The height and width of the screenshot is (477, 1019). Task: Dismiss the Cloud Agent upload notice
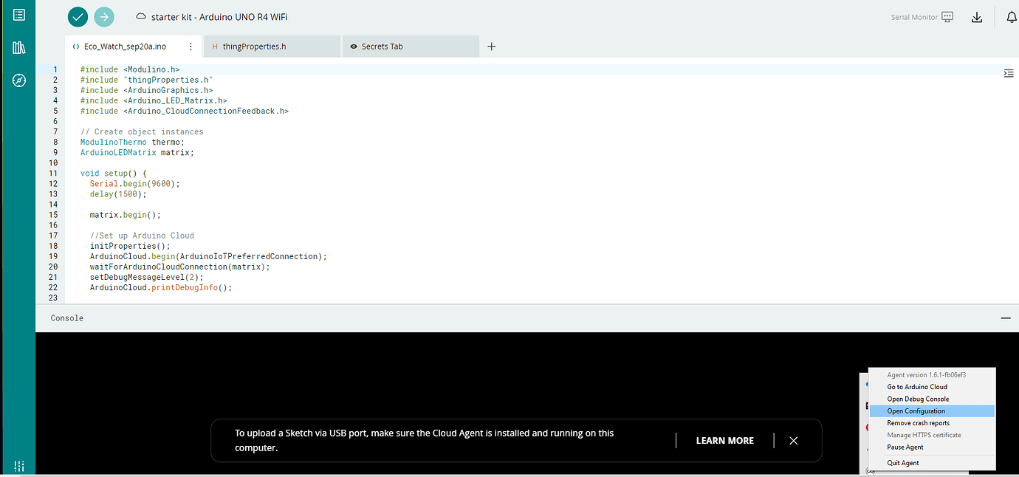[x=793, y=440]
